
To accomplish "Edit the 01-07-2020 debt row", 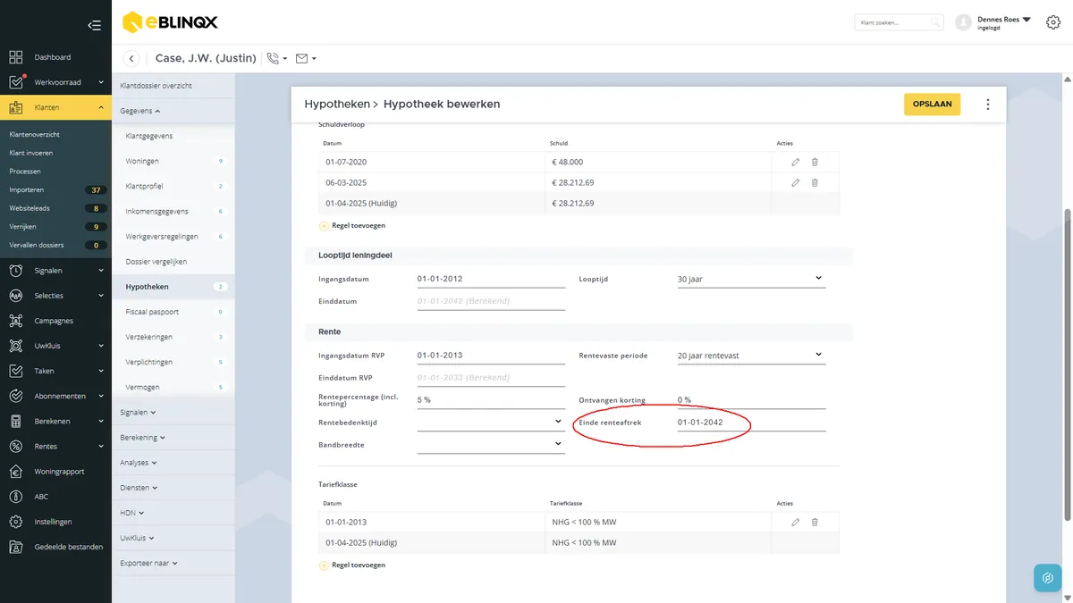I will pyautogui.click(x=795, y=162).
